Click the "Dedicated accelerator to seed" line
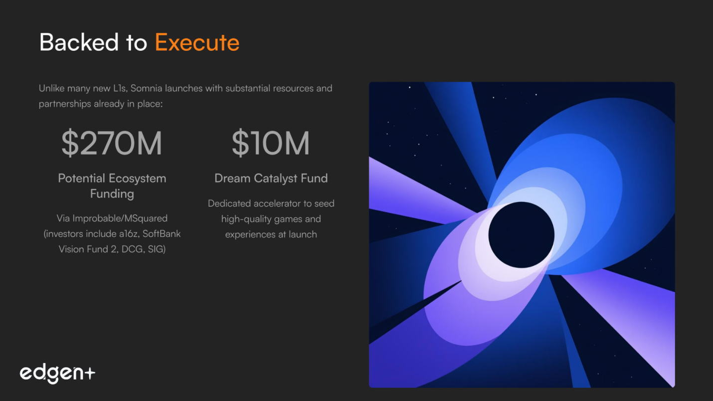This screenshot has width=713, height=401. pos(271,203)
